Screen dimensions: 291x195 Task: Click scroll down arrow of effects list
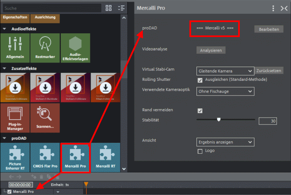(x=124, y=169)
